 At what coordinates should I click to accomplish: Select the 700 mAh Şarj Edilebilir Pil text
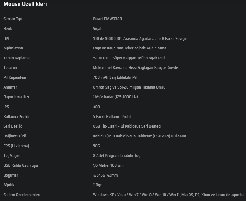pos(115,77)
